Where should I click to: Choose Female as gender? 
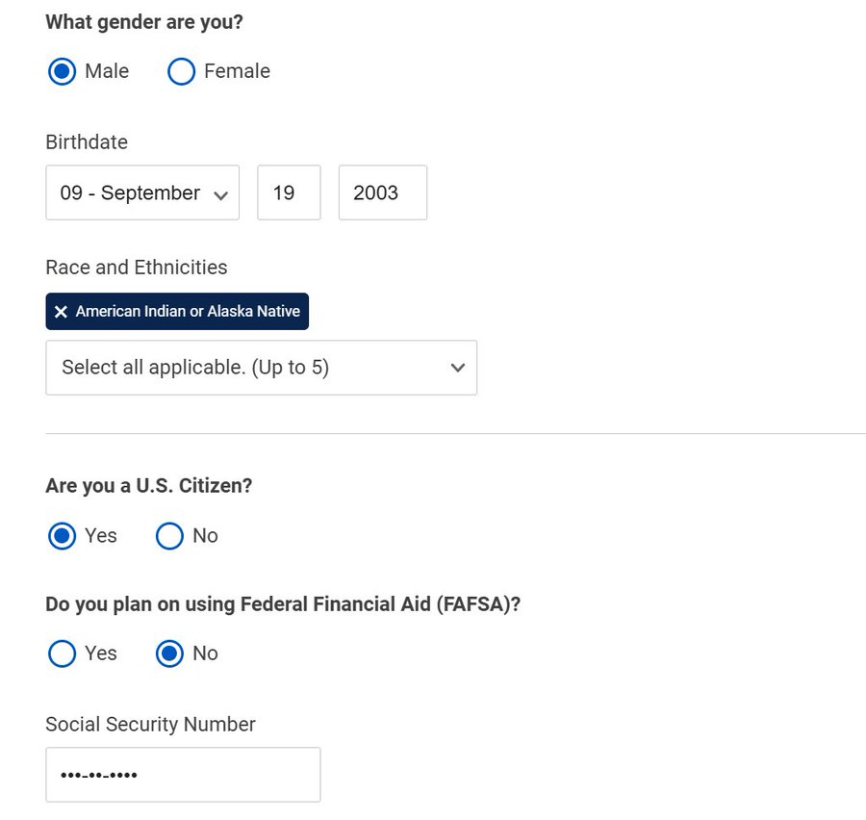pos(181,71)
